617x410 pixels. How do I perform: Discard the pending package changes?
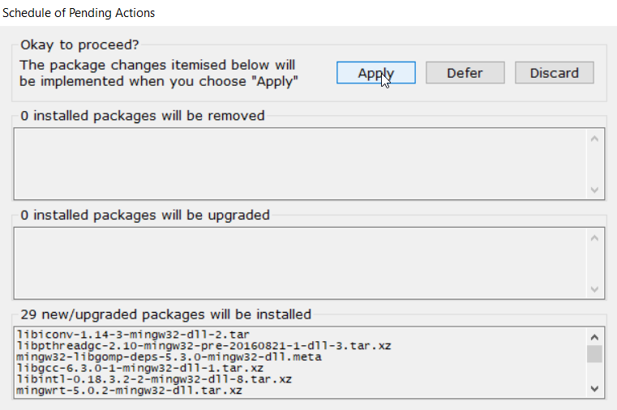tap(554, 73)
